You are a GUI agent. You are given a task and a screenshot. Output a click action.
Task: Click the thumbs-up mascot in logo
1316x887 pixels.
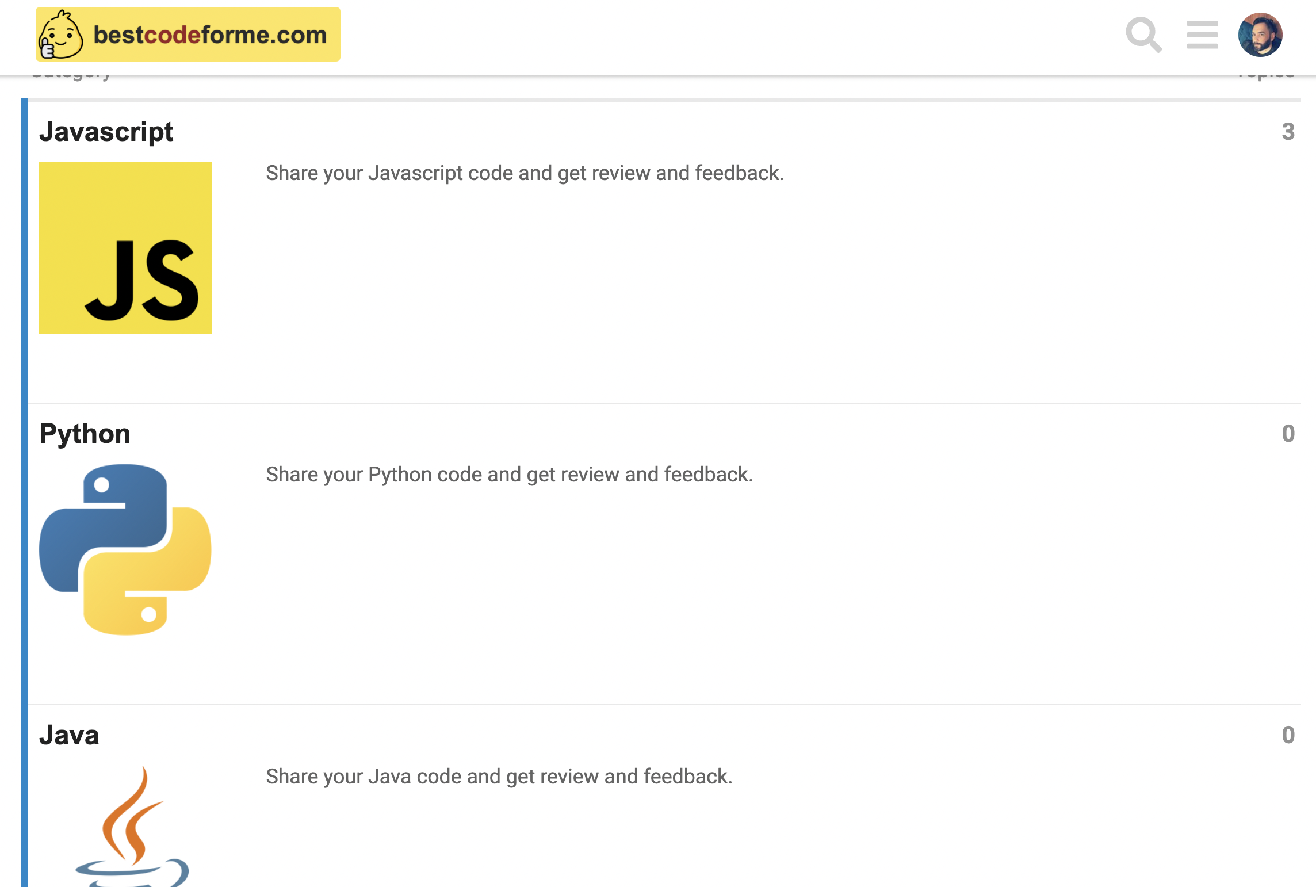click(x=60, y=36)
